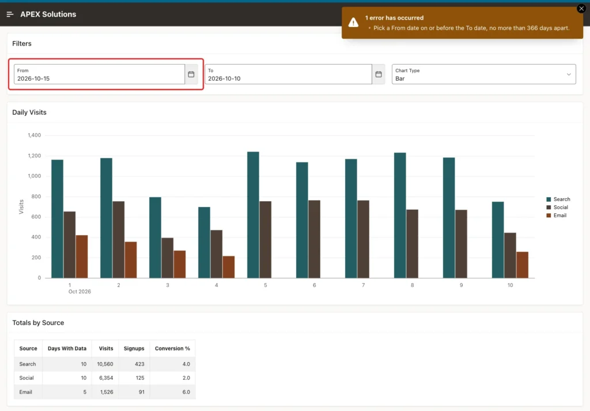Click the Email bar for day 2

tap(131, 260)
